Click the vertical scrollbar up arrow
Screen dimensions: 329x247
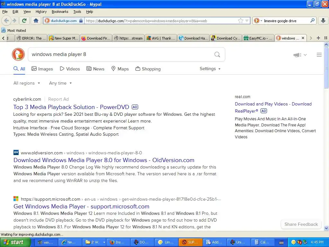point(326,44)
